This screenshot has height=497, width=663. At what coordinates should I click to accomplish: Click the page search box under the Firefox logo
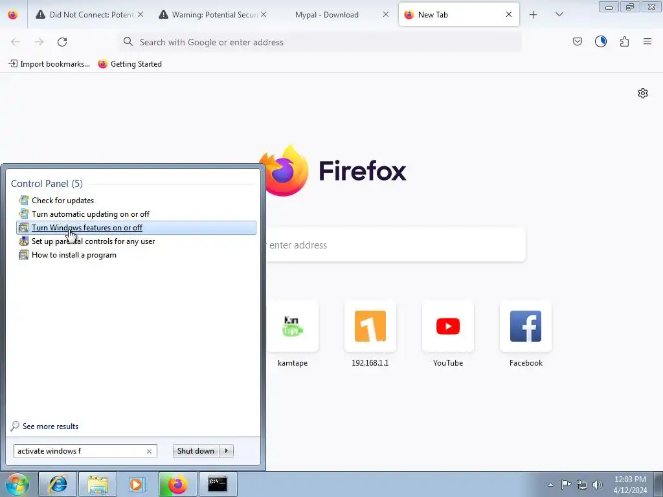pos(396,245)
